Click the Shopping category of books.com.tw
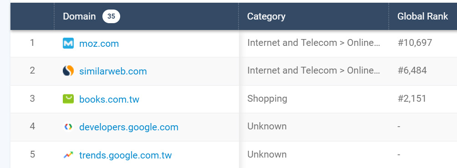Viewport: 457px width, 168px height. coord(267,99)
